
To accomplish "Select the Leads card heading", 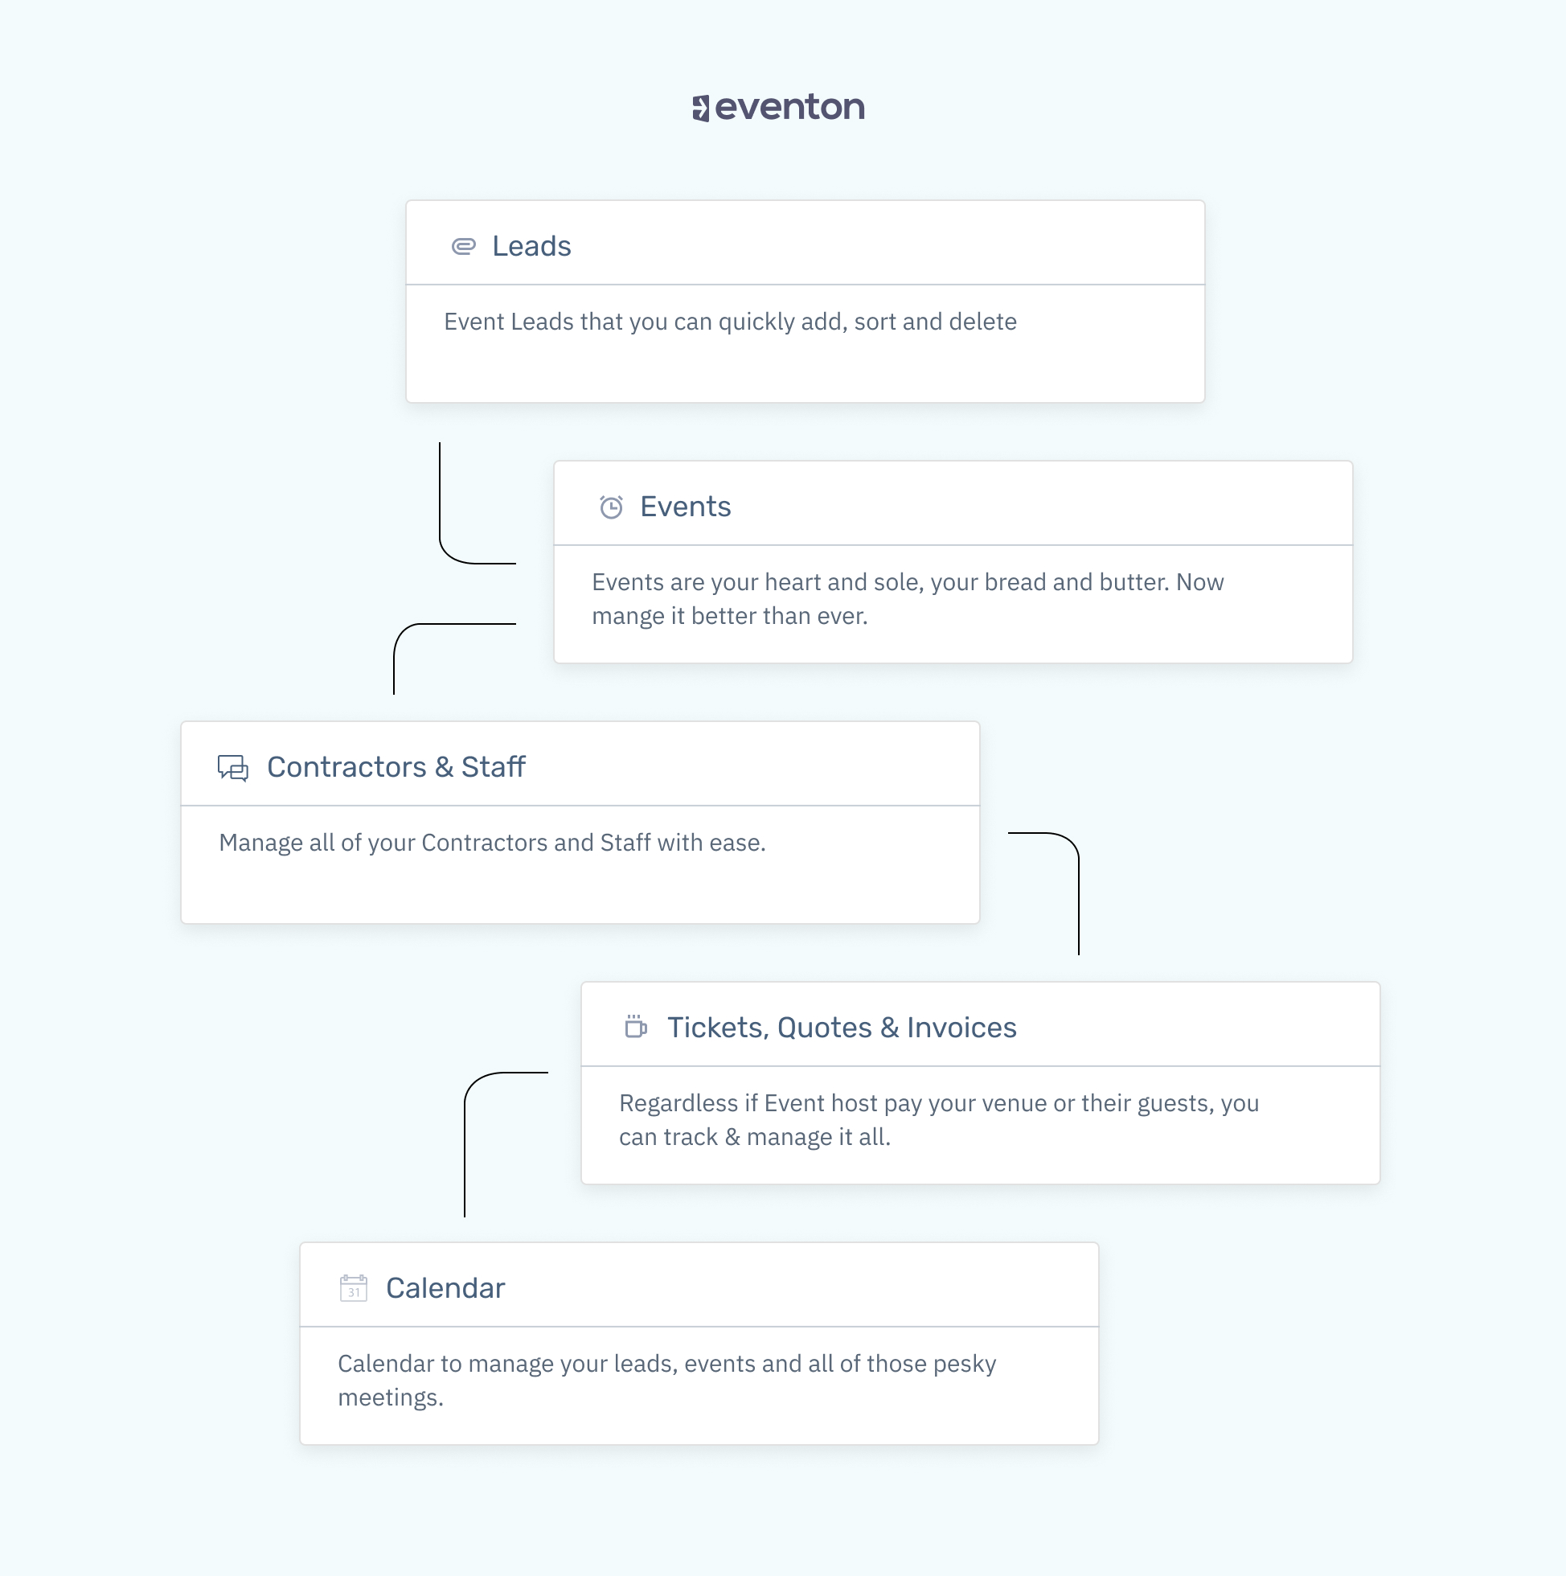I will pyautogui.click(x=532, y=246).
